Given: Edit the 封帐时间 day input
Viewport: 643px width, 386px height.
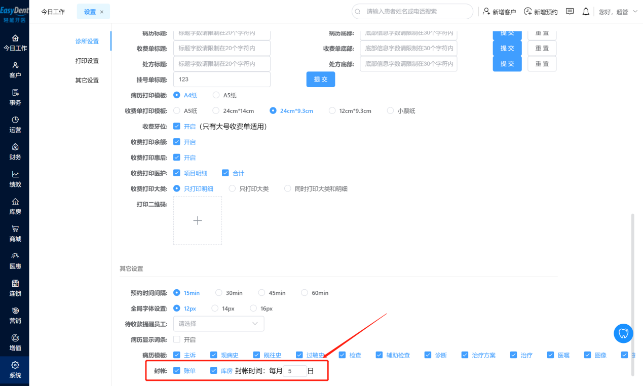Looking at the screenshot, I should (x=295, y=371).
